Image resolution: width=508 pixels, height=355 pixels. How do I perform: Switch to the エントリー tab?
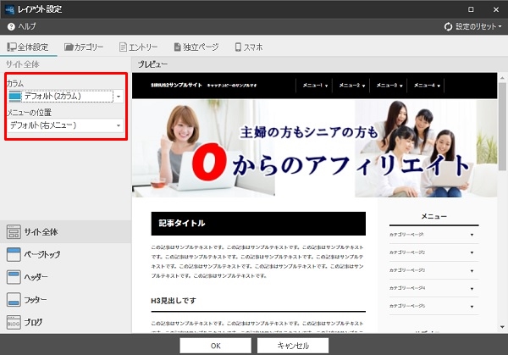[138, 47]
